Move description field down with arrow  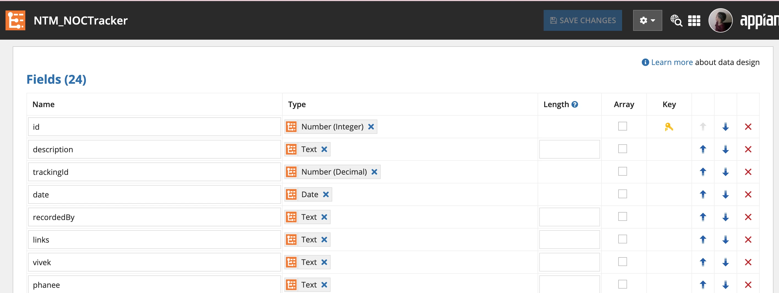point(725,149)
